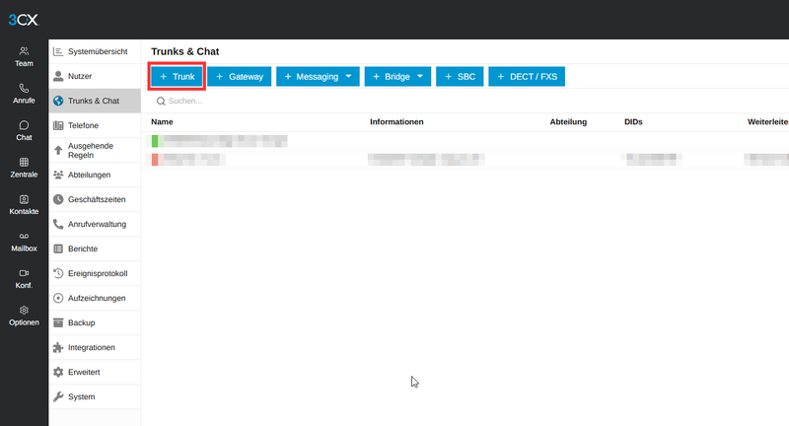Add a DECT / FXS device
789x426 pixels.
527,77
